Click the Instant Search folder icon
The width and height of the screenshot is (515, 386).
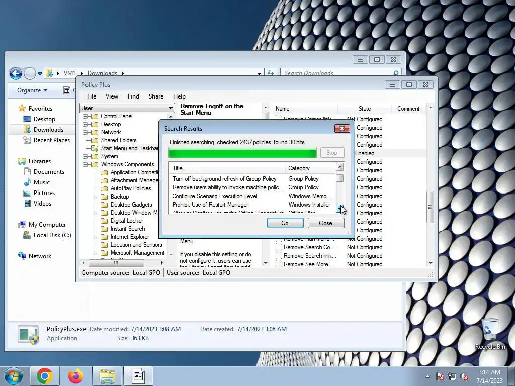[104, 229]
